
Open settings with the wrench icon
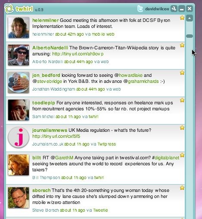coord(174,9)
